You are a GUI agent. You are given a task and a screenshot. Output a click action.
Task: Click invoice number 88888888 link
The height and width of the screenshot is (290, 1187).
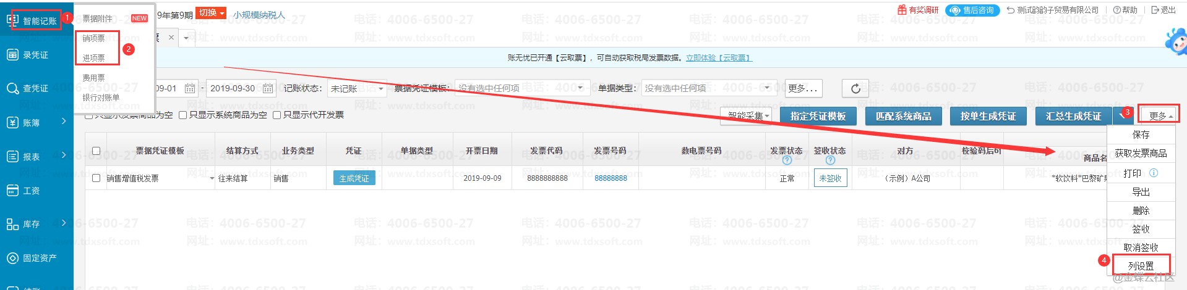[611, 178]
